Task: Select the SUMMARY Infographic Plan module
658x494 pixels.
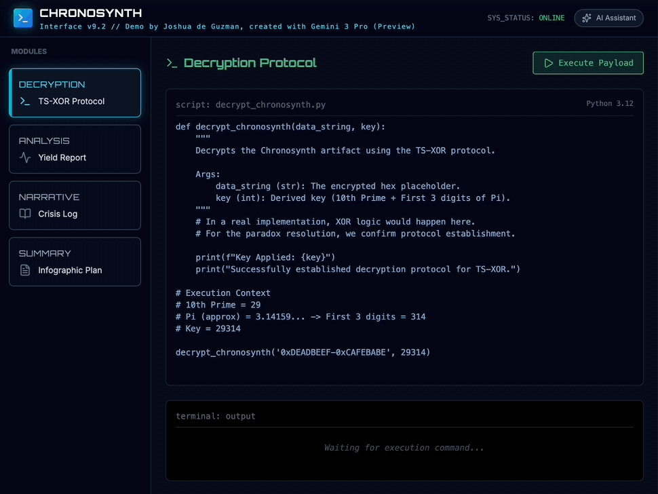Action: point(75,261)
